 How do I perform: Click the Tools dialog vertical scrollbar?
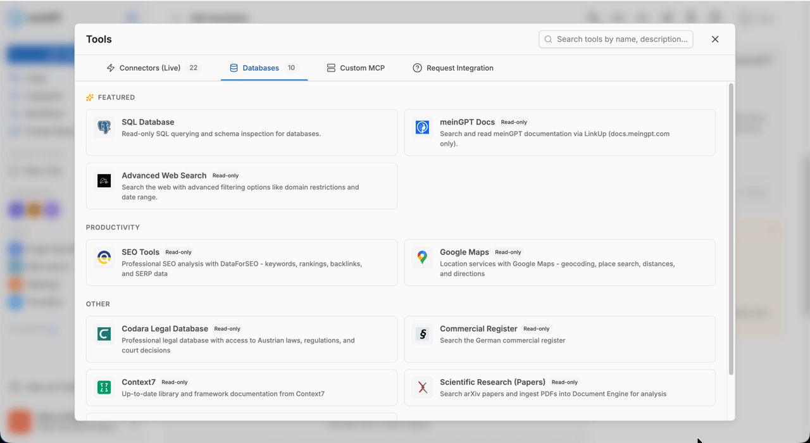pos(732,229)
